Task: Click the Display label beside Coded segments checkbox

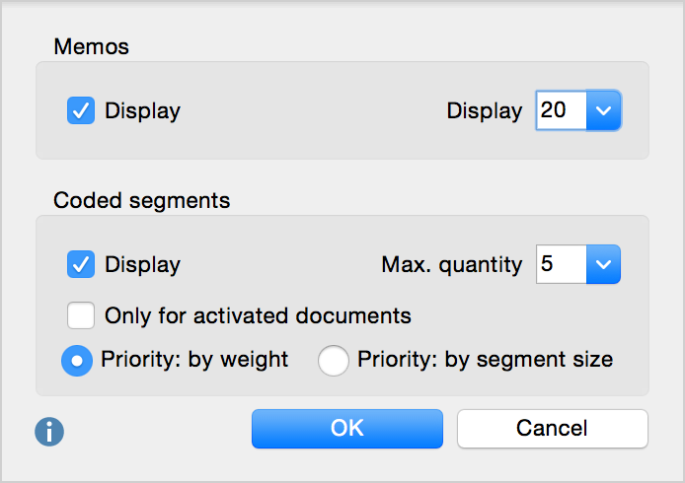Action: tap(142, 264)
